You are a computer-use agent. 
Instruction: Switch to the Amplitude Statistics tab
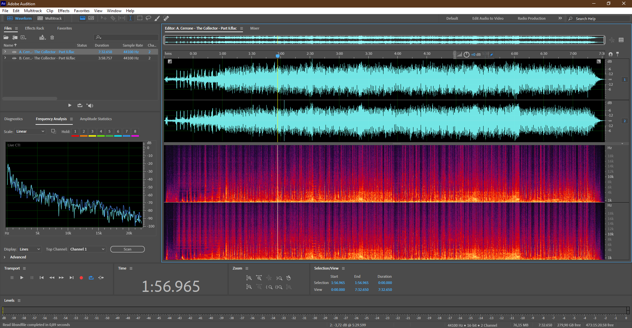tap(96, 119)
